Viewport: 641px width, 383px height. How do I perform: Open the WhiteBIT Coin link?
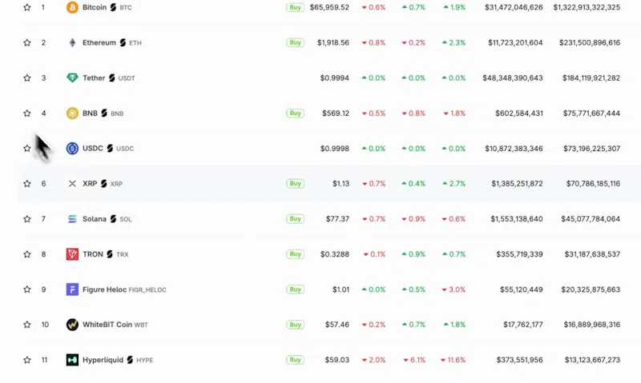[107, 325]
